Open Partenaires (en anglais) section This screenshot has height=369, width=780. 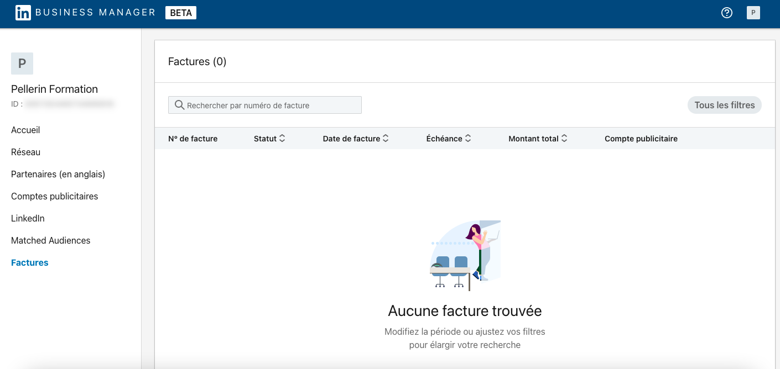[x=58, y=174]
